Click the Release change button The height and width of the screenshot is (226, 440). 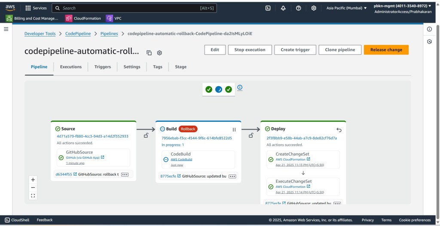(386, 50)
